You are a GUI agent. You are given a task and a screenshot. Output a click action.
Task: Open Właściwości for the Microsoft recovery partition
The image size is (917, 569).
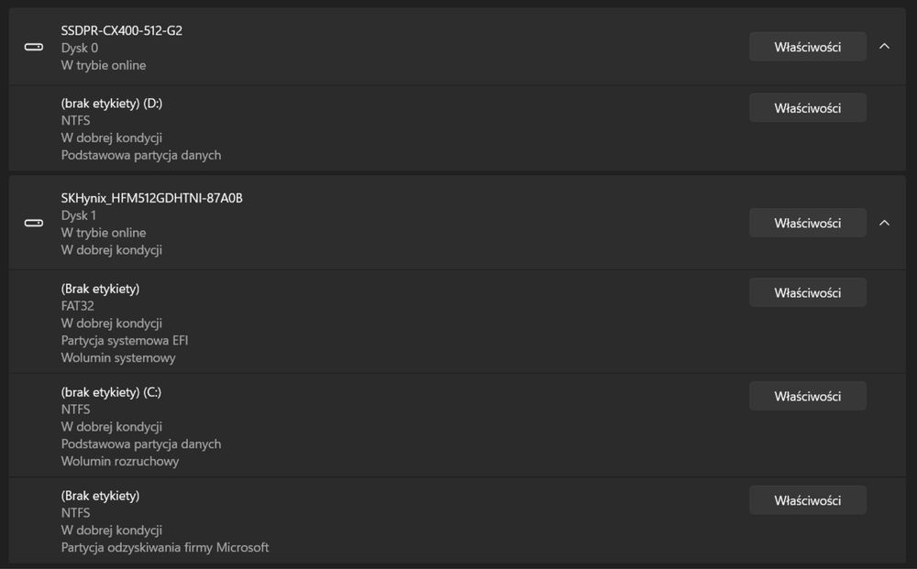coord(808,500)
